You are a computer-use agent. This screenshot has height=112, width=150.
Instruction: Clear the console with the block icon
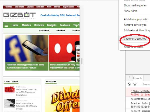tap(129, 84)
